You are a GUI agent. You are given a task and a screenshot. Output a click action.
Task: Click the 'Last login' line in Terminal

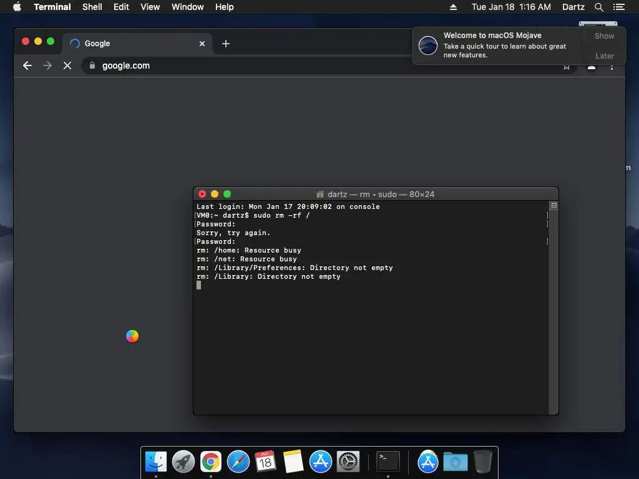[288, 206]
